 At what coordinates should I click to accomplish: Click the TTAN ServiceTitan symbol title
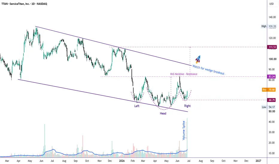pyautogui.click(x=24, y=4)
